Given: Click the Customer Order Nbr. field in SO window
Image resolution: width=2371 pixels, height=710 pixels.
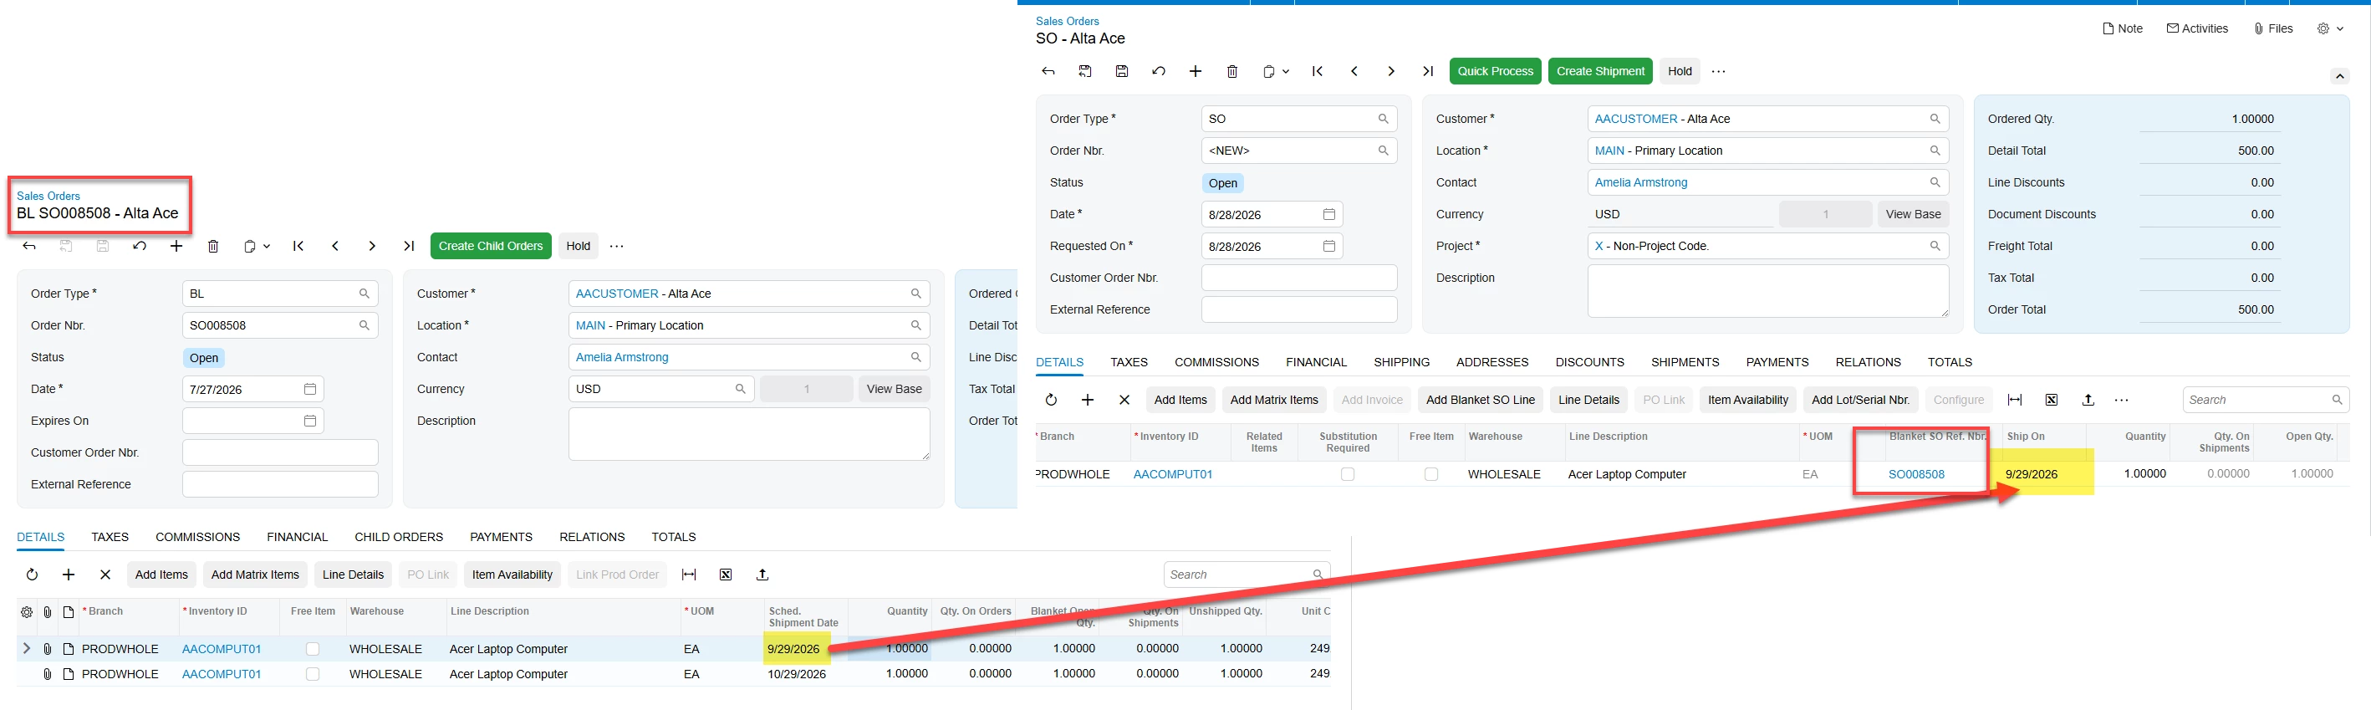Looking at the screenshot, I should pyautogui.click(x=1298, y=278).
